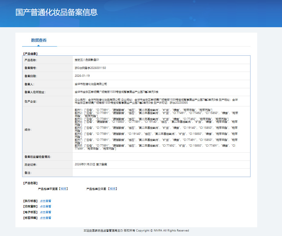Click the 生产企业 details text
Screen dimensions: 282x236
156,101
